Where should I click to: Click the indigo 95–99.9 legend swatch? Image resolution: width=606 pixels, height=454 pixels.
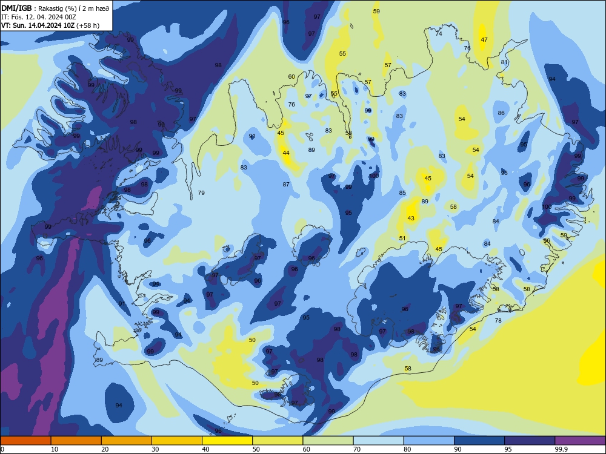(530, 441)
